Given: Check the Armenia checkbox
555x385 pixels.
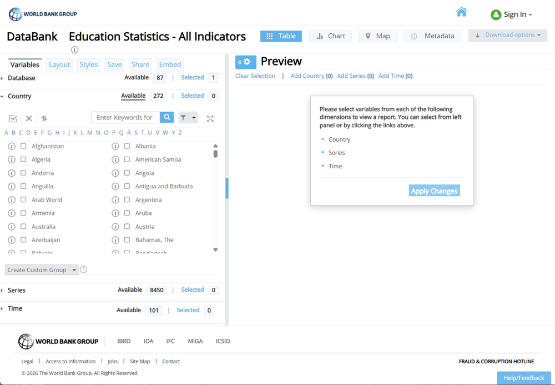Looking at the screenshot, I should click(x=23, y=213).
